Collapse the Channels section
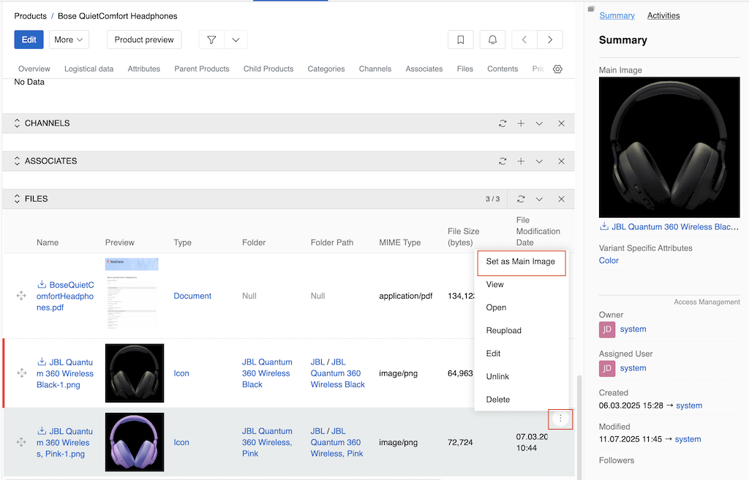 (x=18, y=123)
